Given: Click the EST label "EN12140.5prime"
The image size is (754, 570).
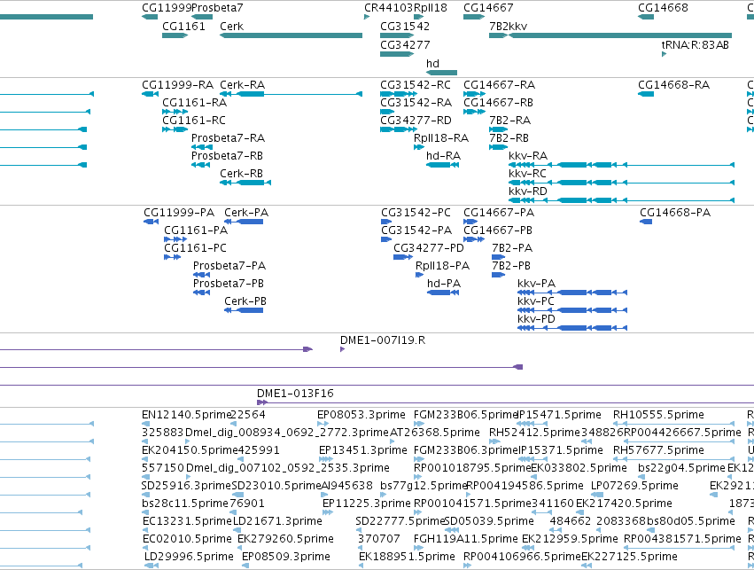Looking at the screenshot, I should tap(186, 415).
